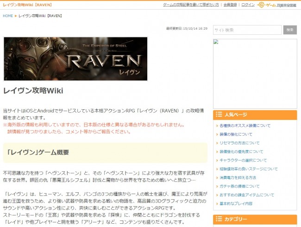Screen dimensions: 301x227
Task: Open おすすめの課金アイテムについて link
Action: click(247, 195)
